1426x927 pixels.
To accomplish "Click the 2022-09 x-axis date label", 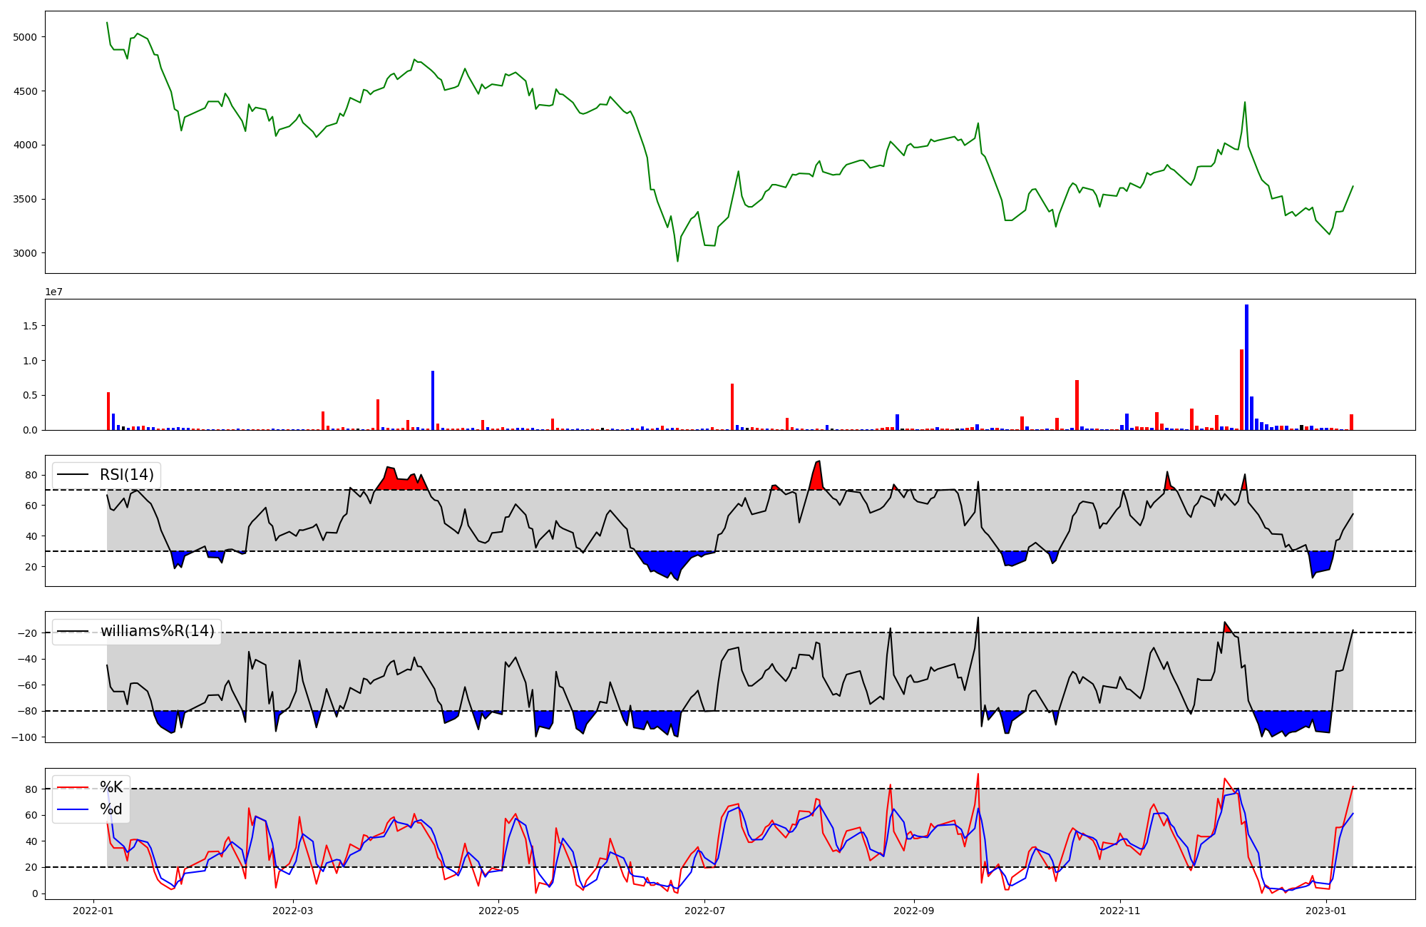I will tap(913, 911).
